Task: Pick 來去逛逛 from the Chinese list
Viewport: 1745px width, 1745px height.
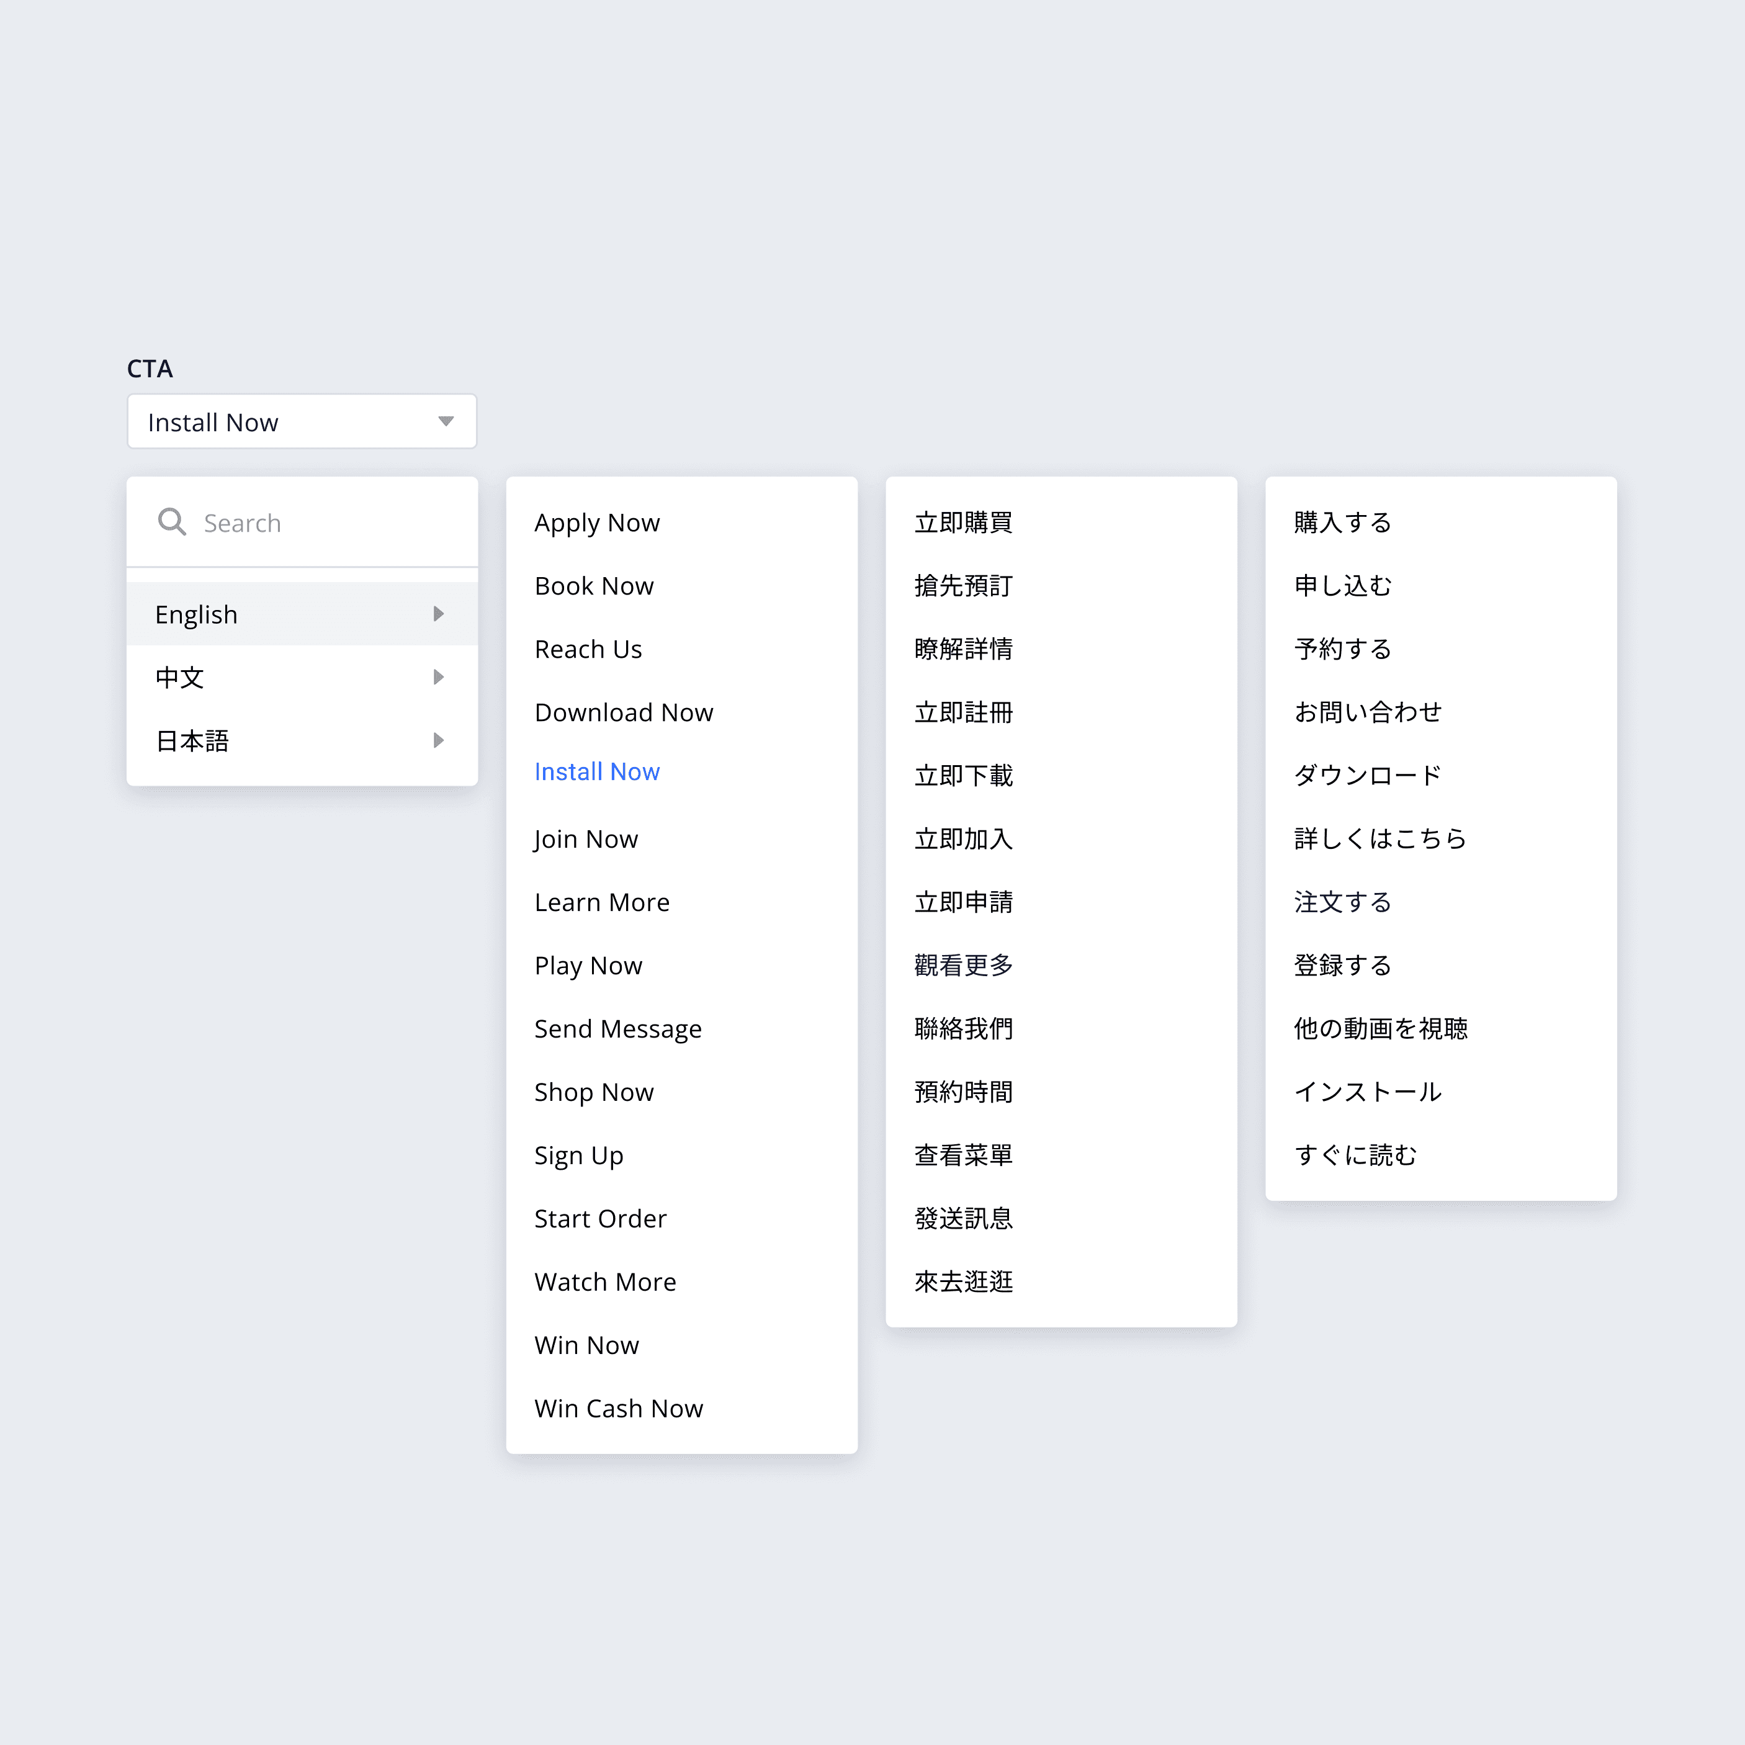Action: (x=963, y=1281)
